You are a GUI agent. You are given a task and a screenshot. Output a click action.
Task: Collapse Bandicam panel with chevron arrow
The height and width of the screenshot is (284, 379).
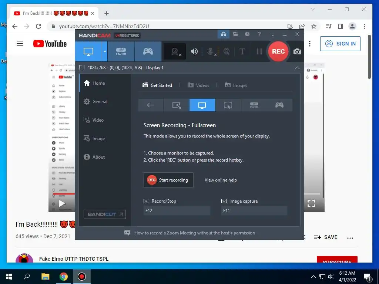click(x=297, y=68)
